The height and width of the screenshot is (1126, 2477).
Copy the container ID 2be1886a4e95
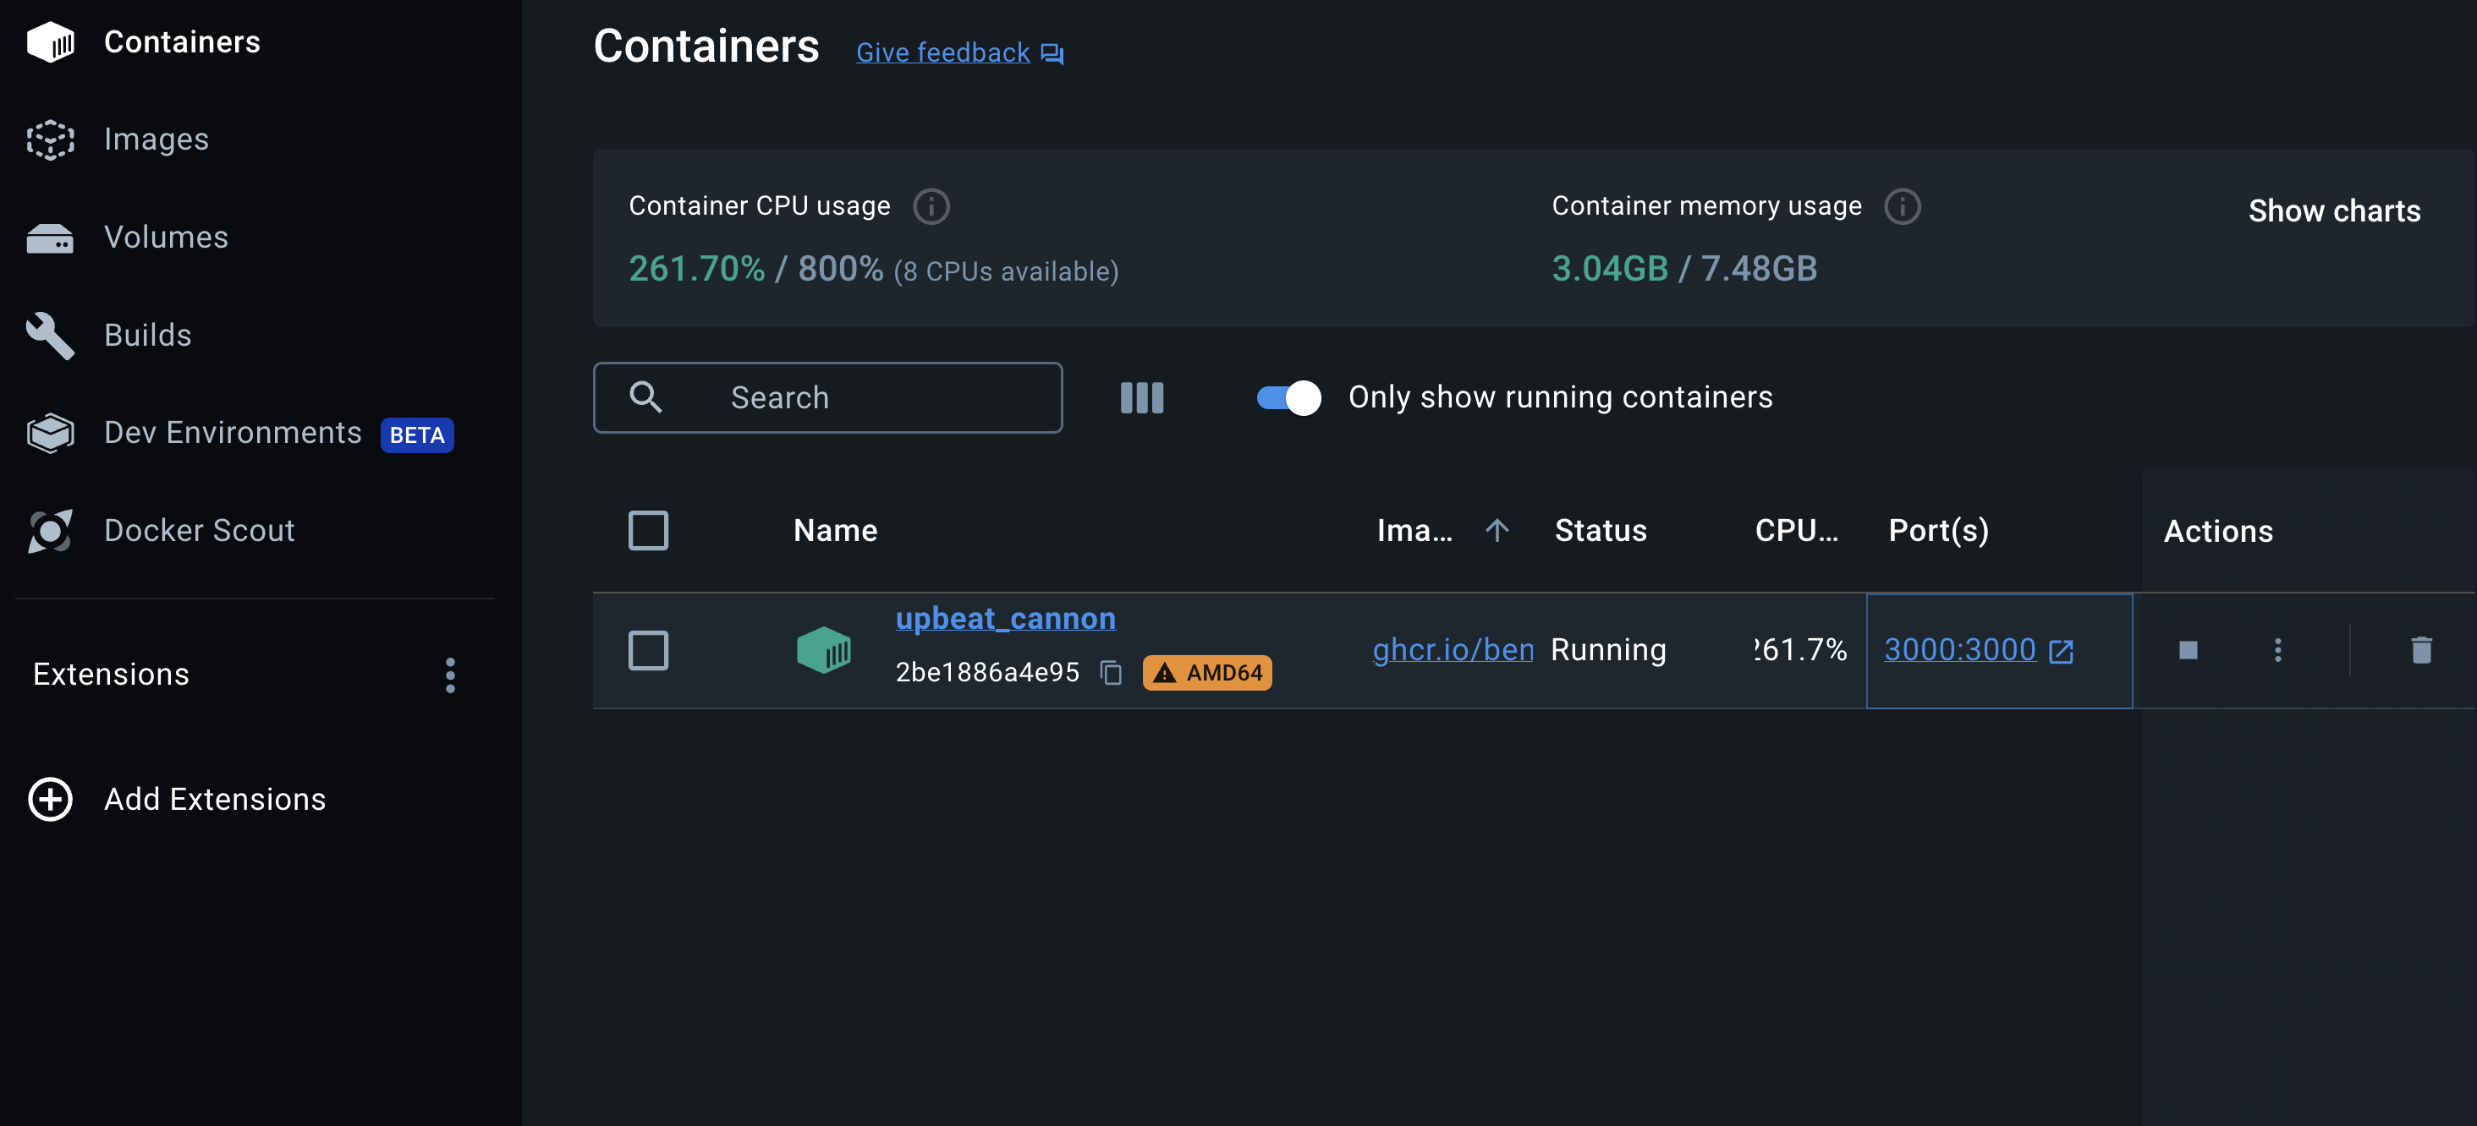pyautogui.click(x=1111, y=673)
